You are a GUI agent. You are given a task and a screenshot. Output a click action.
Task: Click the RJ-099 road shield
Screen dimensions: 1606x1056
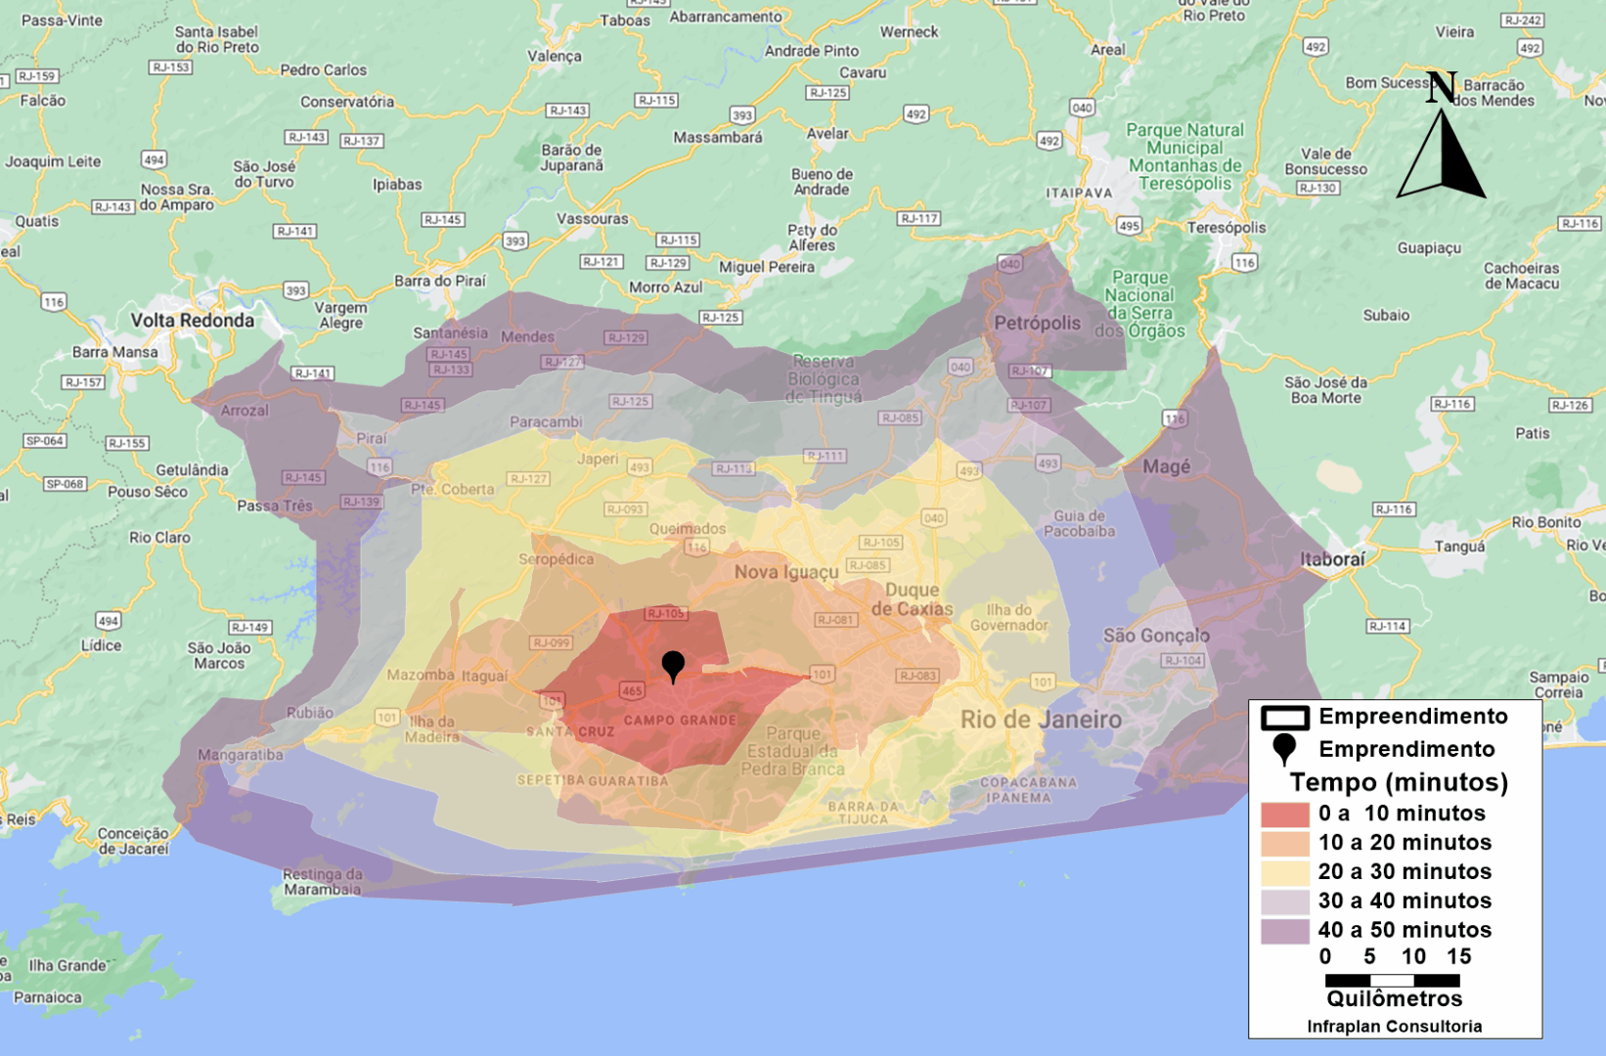pyautogui.click(x=552, y=642)
